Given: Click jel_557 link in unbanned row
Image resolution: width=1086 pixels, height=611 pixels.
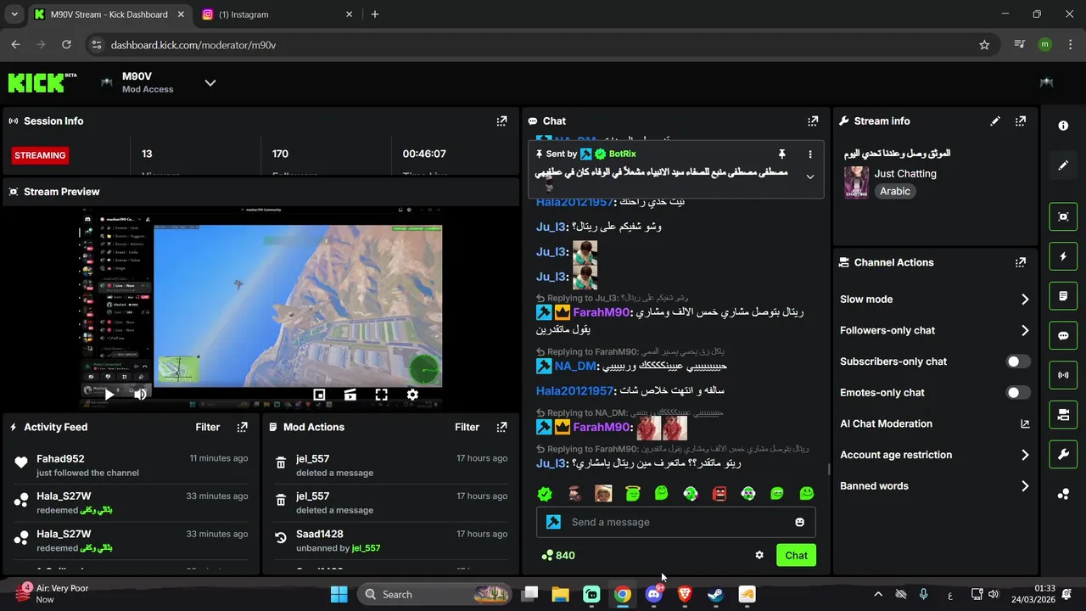Looking at the screenshot, I should (366, 548).
